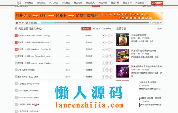This screenshot has height=113, width=178.
Task: Switch to the 热门试听 tab
Action: click(x=97, y=29)
